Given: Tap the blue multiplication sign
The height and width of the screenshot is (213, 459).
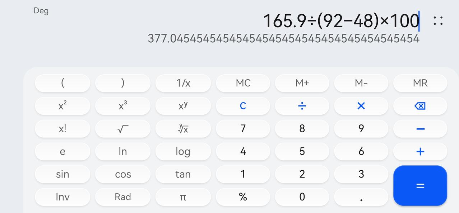Looking at the screenshot, I should [361, 106].
